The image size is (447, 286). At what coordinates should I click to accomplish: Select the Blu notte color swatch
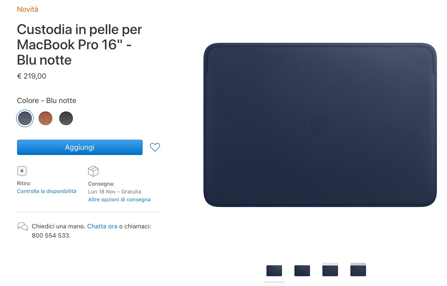pos(25,118)
